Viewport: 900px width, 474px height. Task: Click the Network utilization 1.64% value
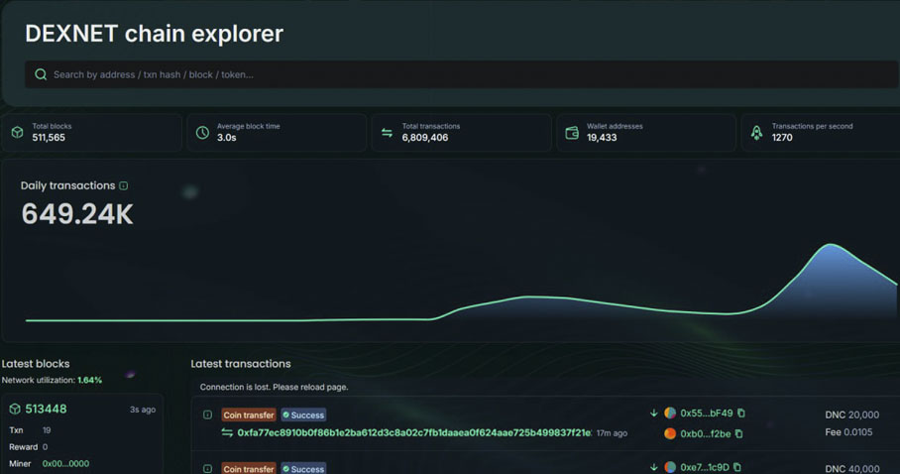click(x=89, y=381)
